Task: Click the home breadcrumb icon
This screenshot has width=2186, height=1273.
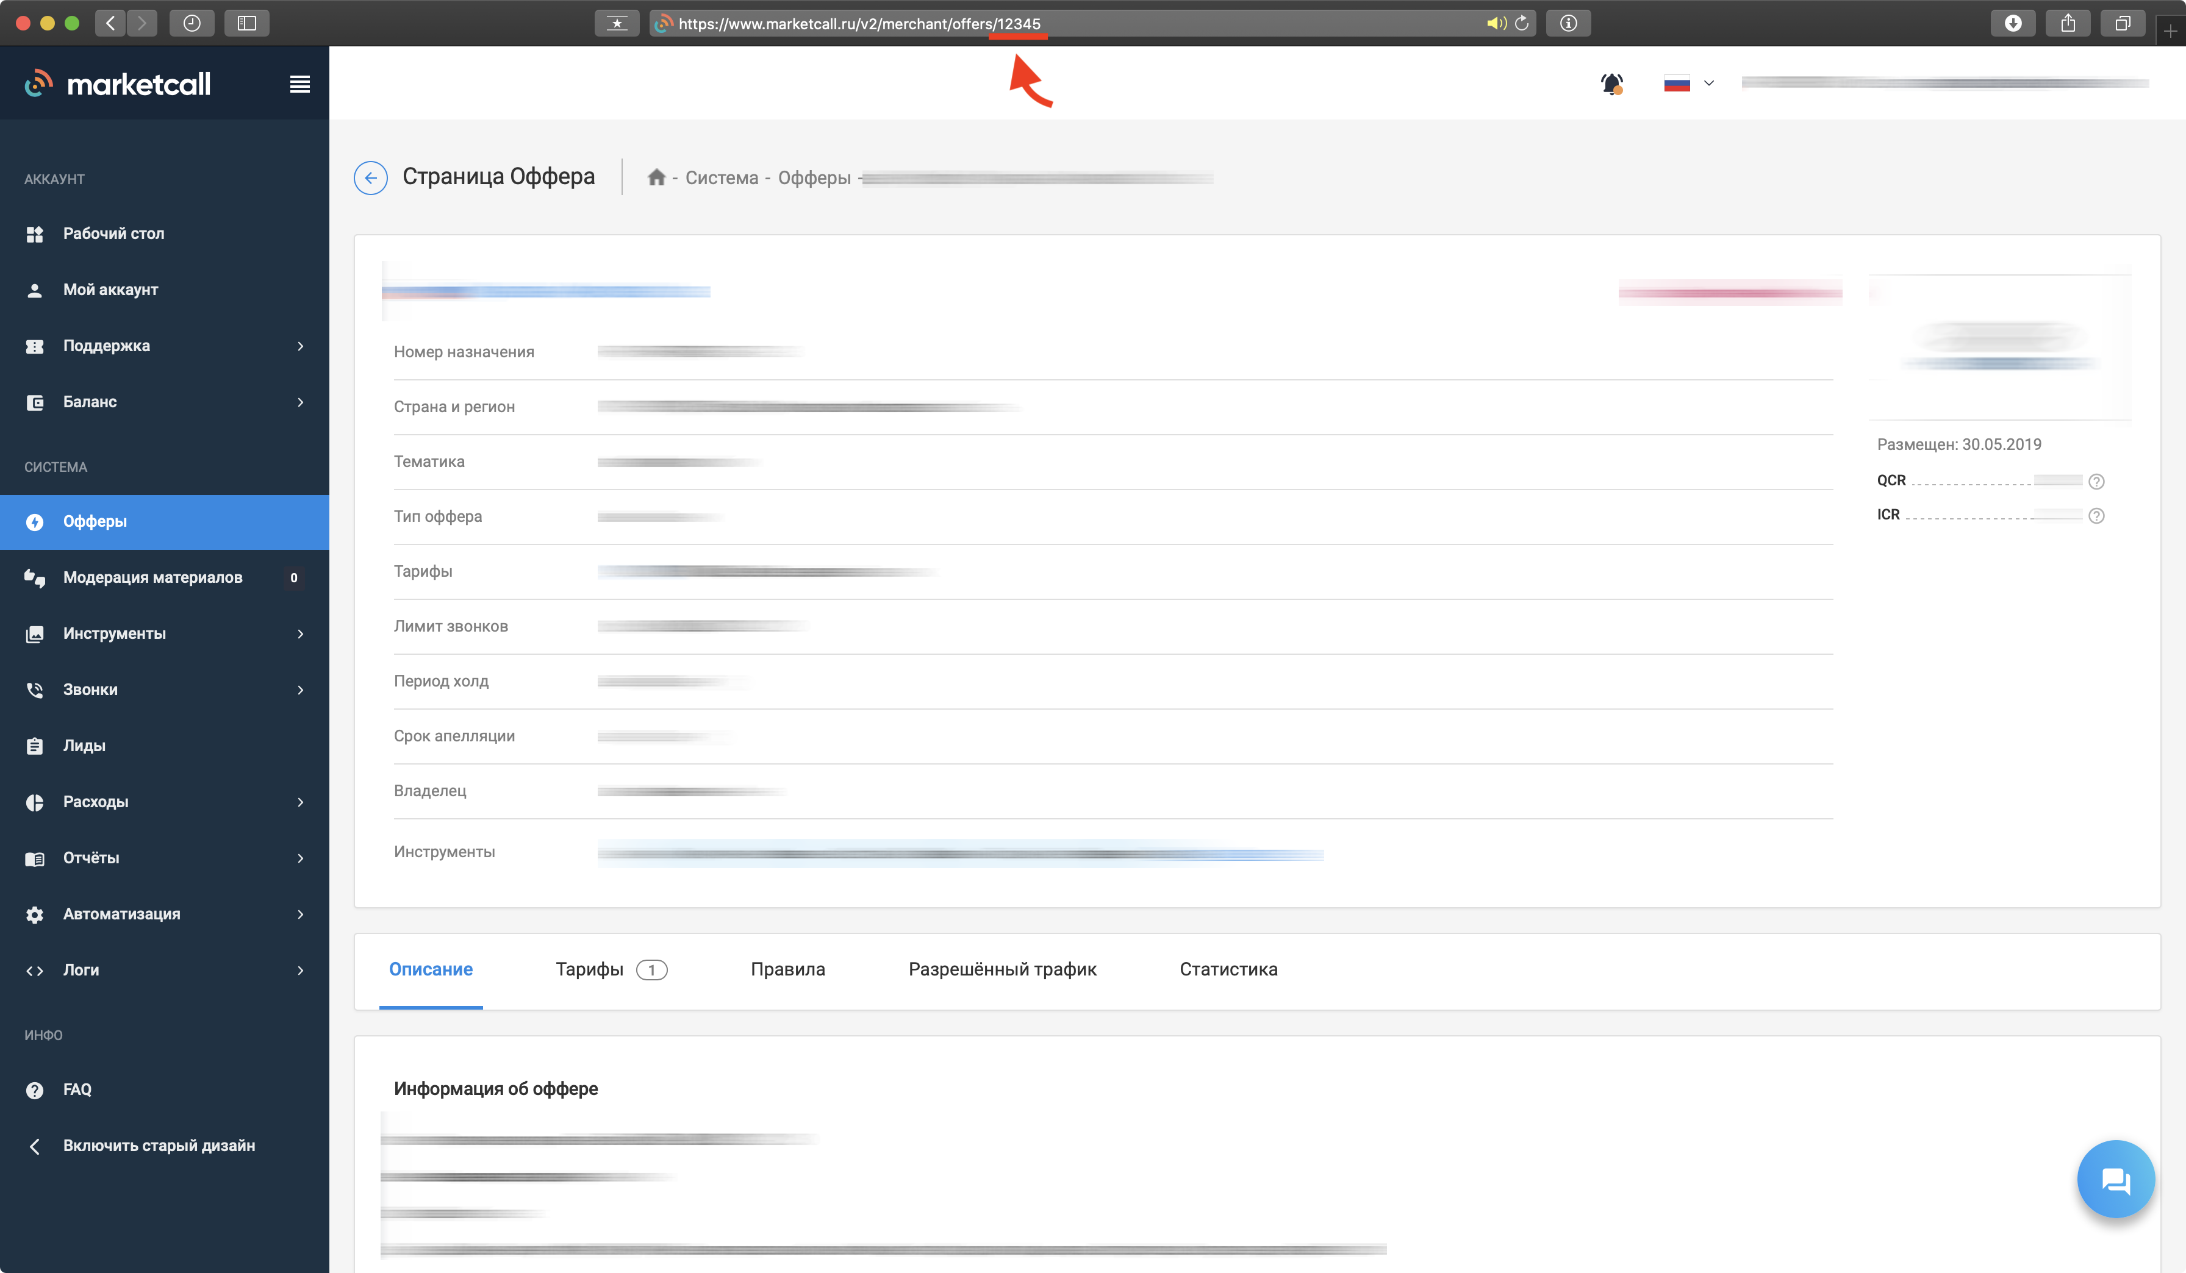Action: [x=657, y=178]
